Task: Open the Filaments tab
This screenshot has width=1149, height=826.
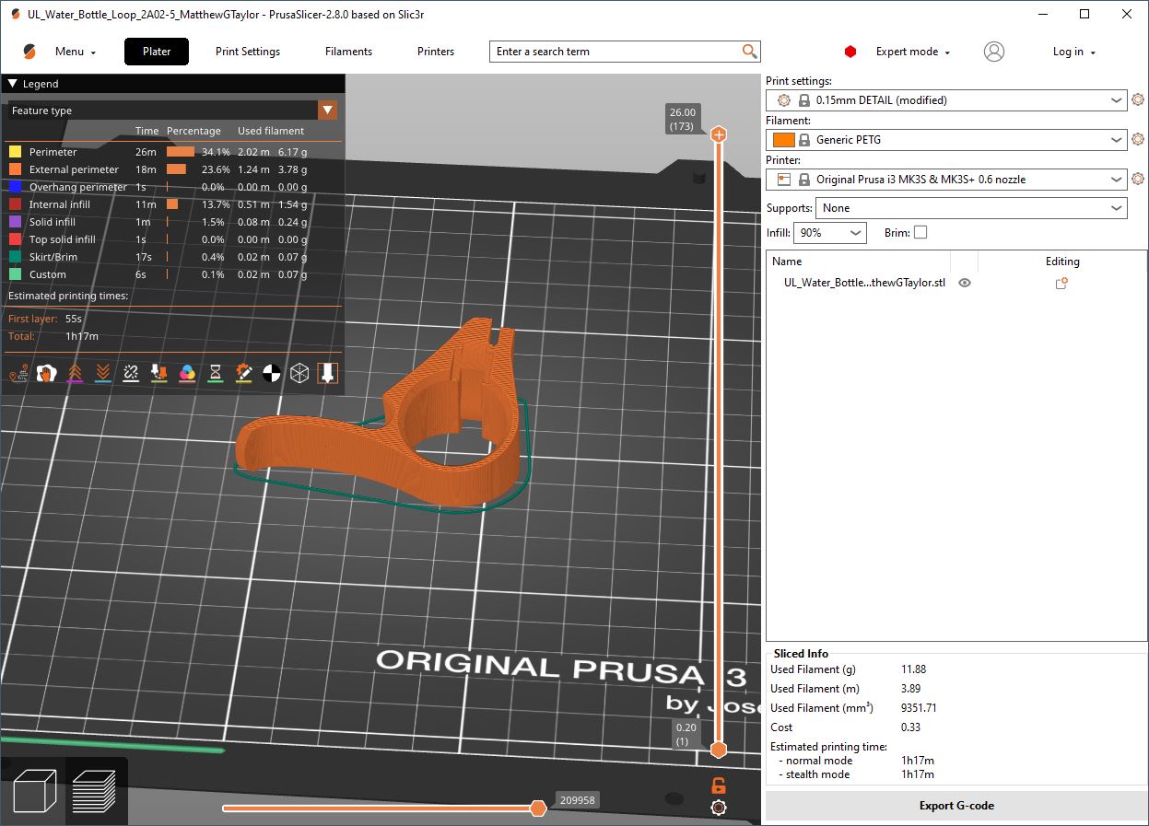Action: pos(348,52)
